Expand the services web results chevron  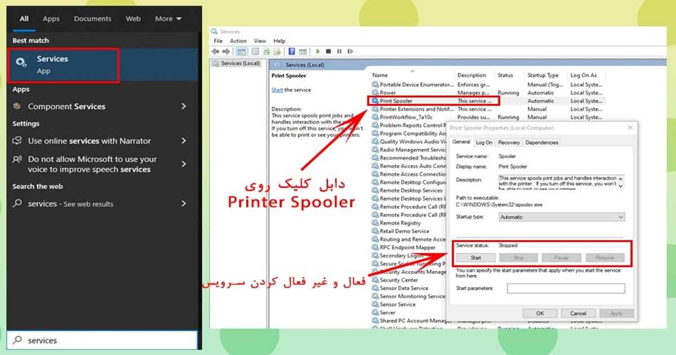click(x=184, y=203)
